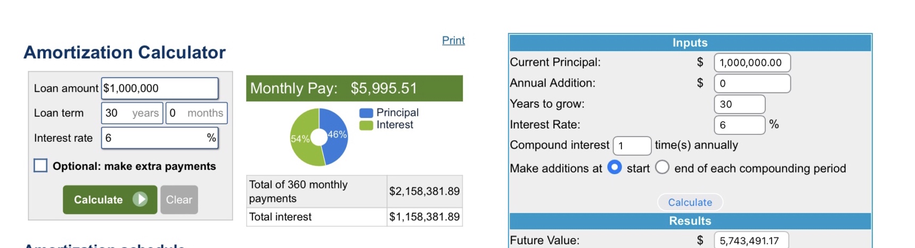The height and width of the screenshot is (248, 915).
Task: Focus the loan term years field
Action: pos(132,113)
